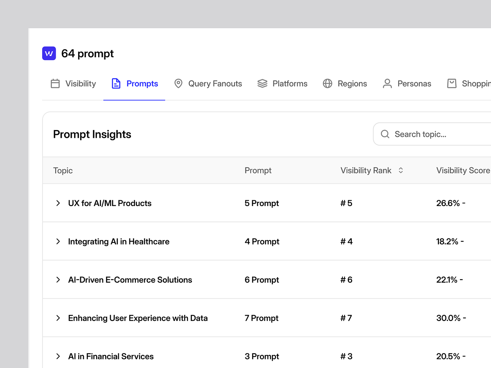Screen dimensions: 491x368
Task: Select topic text Integrating AI in Healthcare
Action: coord(119,242)
